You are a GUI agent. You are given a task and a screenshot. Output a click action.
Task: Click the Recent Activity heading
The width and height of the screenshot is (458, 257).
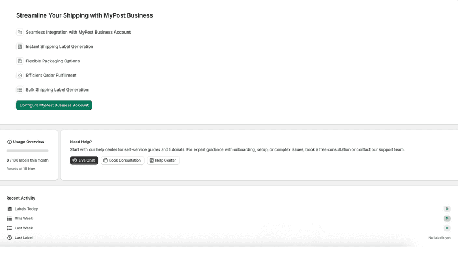pos(21,198)
